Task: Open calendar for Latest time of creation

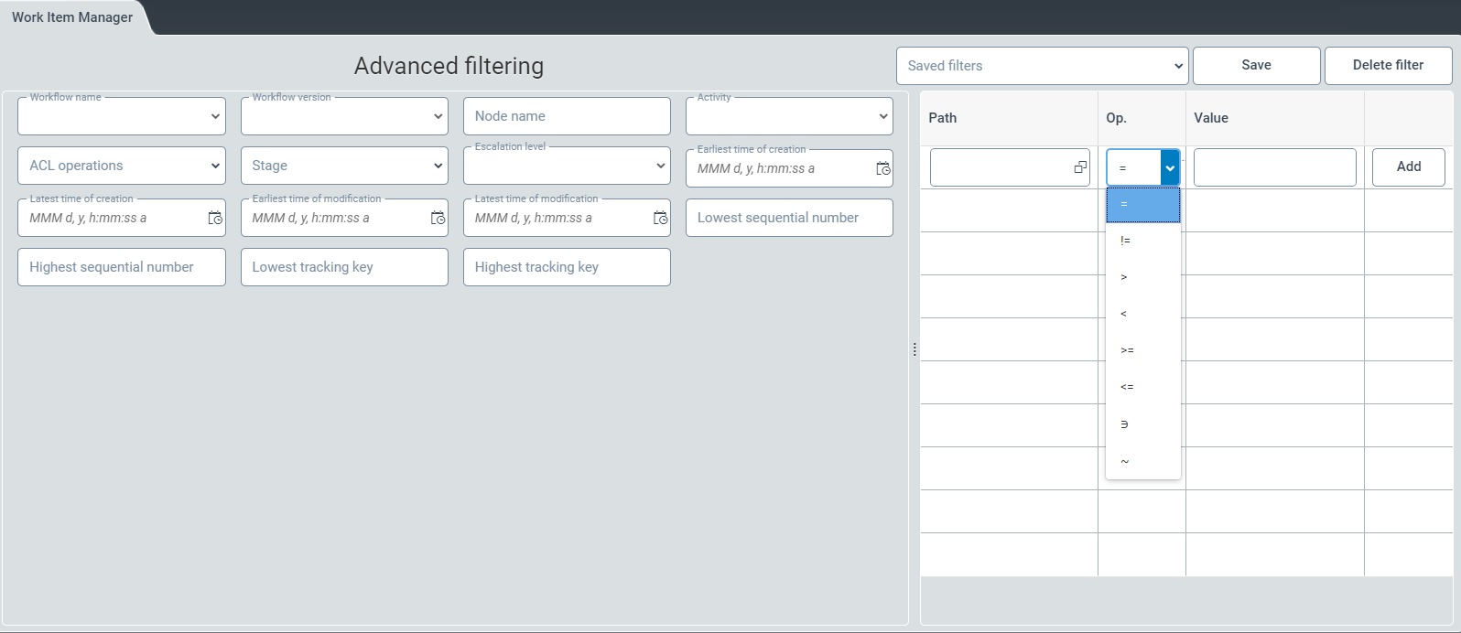Action: pos(215,218)
